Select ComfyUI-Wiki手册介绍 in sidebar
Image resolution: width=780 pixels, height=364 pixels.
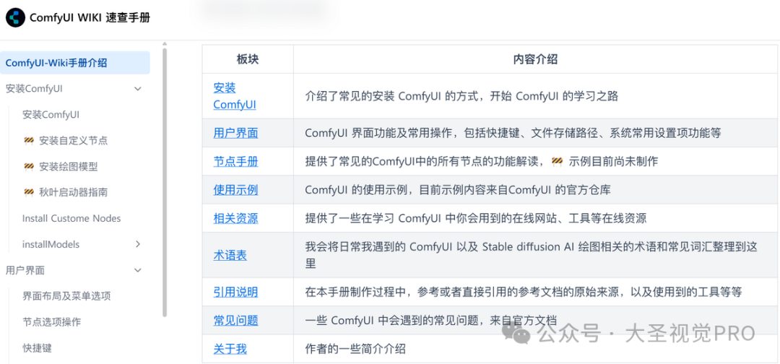(x=74, y=63)
